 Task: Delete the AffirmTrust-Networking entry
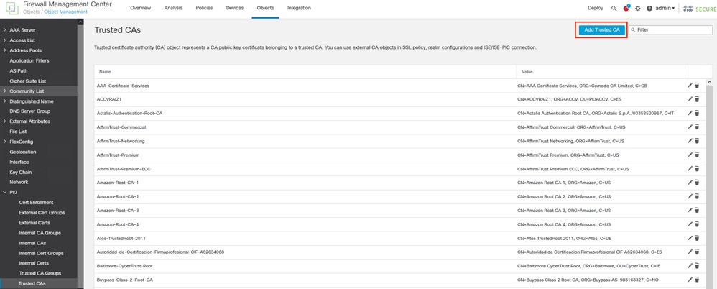point(697,141)
